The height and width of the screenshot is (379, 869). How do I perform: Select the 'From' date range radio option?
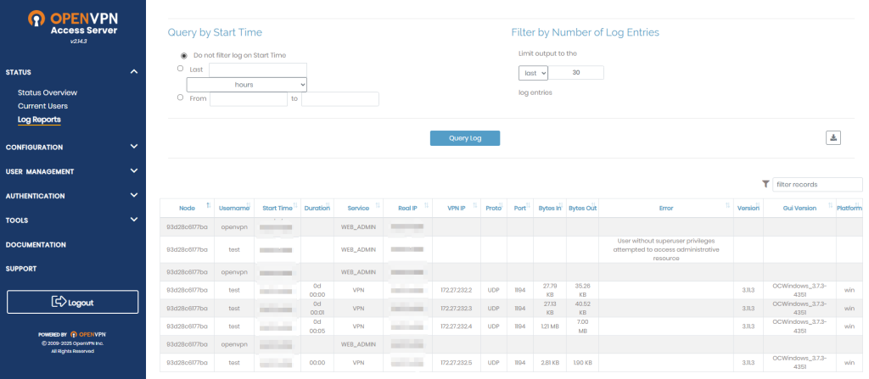[x=180, y=98]
